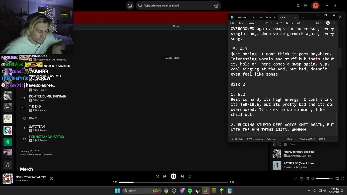
Task: Open the Windows Start menu
Action: pyautogui.click(x=117, y=191)
